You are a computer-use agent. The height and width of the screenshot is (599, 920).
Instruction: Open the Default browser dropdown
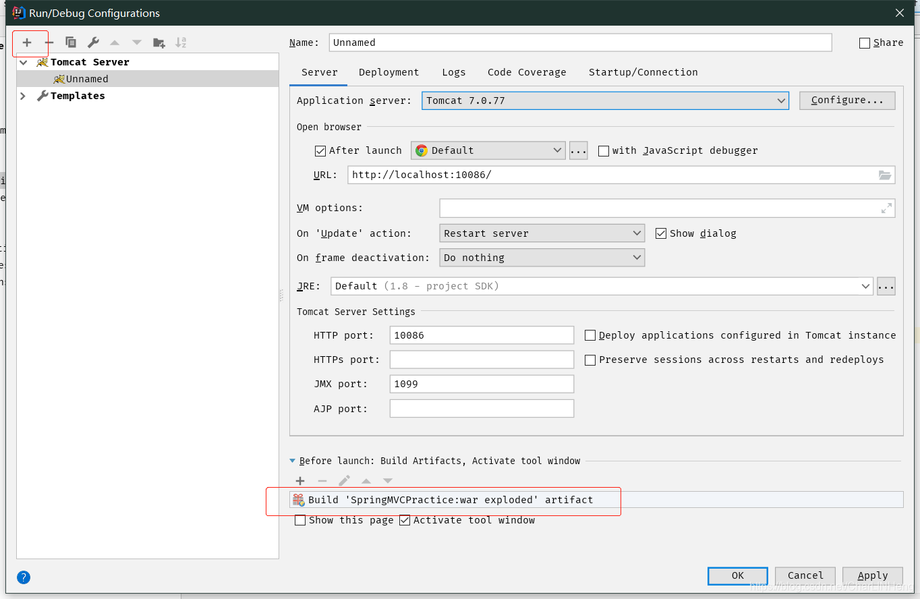(488, 150)
